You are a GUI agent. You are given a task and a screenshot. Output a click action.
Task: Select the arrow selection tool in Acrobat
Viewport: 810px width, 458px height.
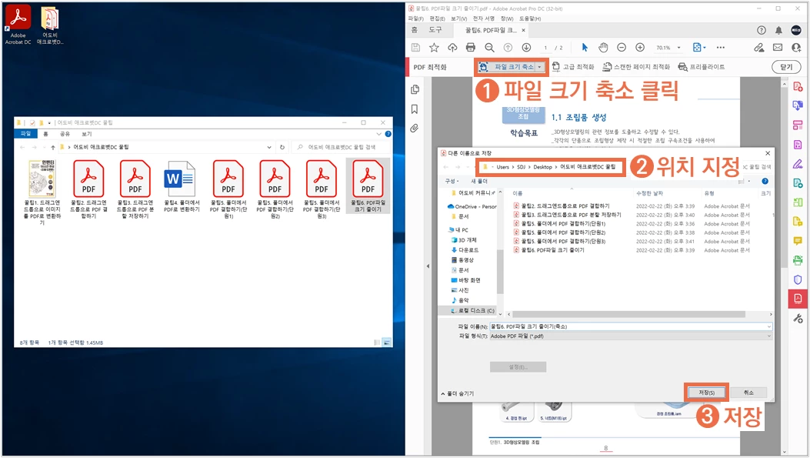585,48
